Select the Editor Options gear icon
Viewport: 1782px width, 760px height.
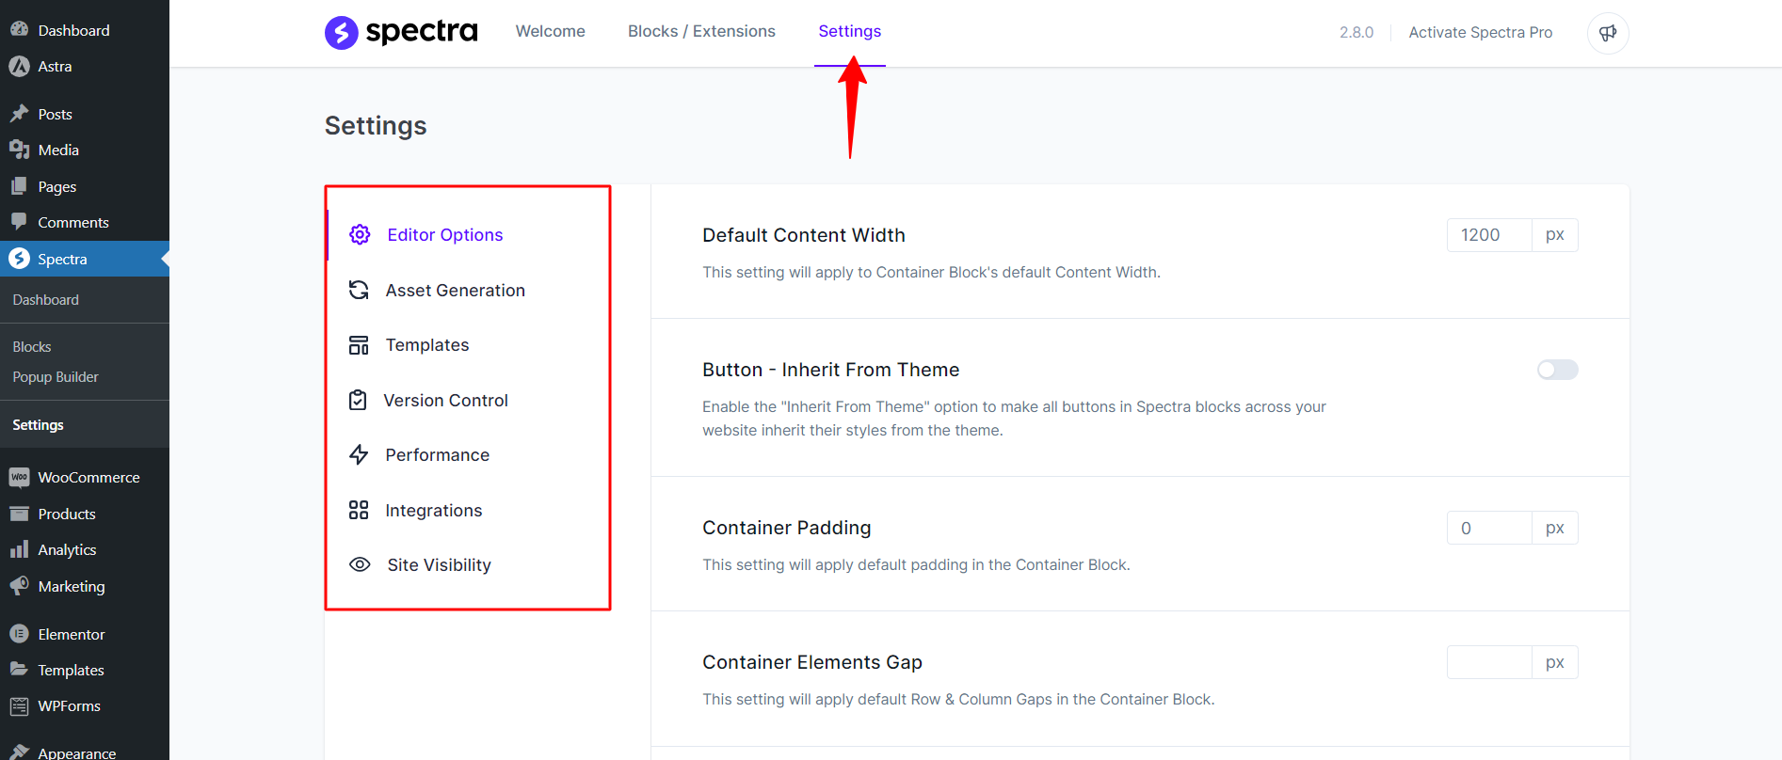(x=360, y=234)
